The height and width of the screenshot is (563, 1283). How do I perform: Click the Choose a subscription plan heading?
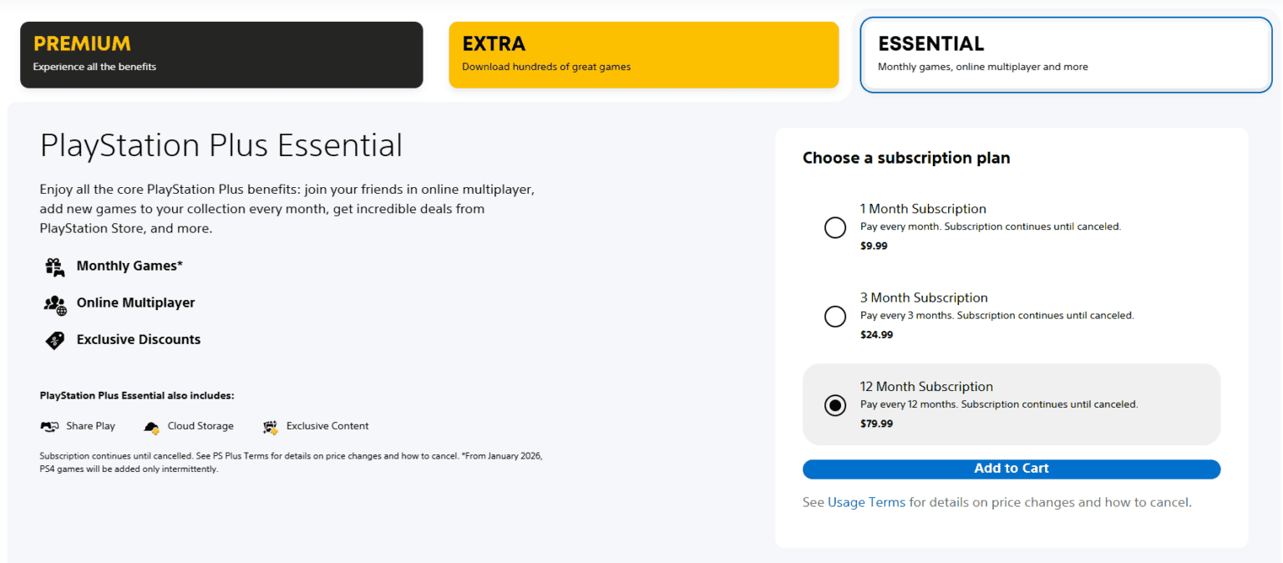tap(905, 158)
